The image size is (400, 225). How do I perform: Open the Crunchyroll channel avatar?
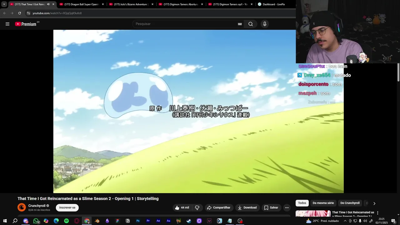22,207
